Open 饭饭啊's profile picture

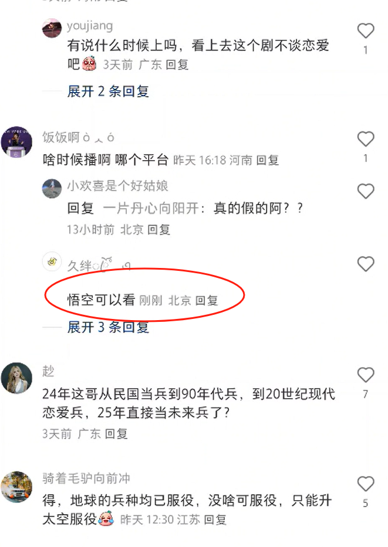tap(17, 142)
